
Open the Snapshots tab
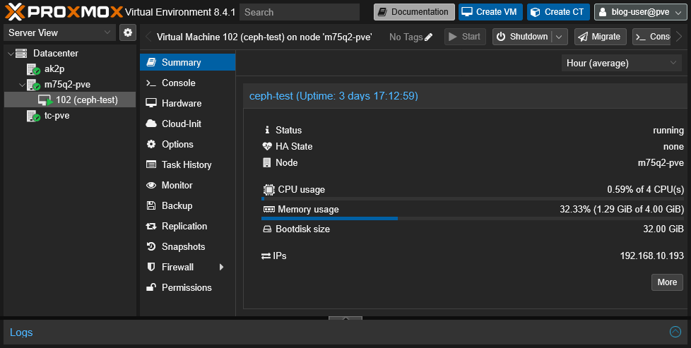(x=188, y=246)
